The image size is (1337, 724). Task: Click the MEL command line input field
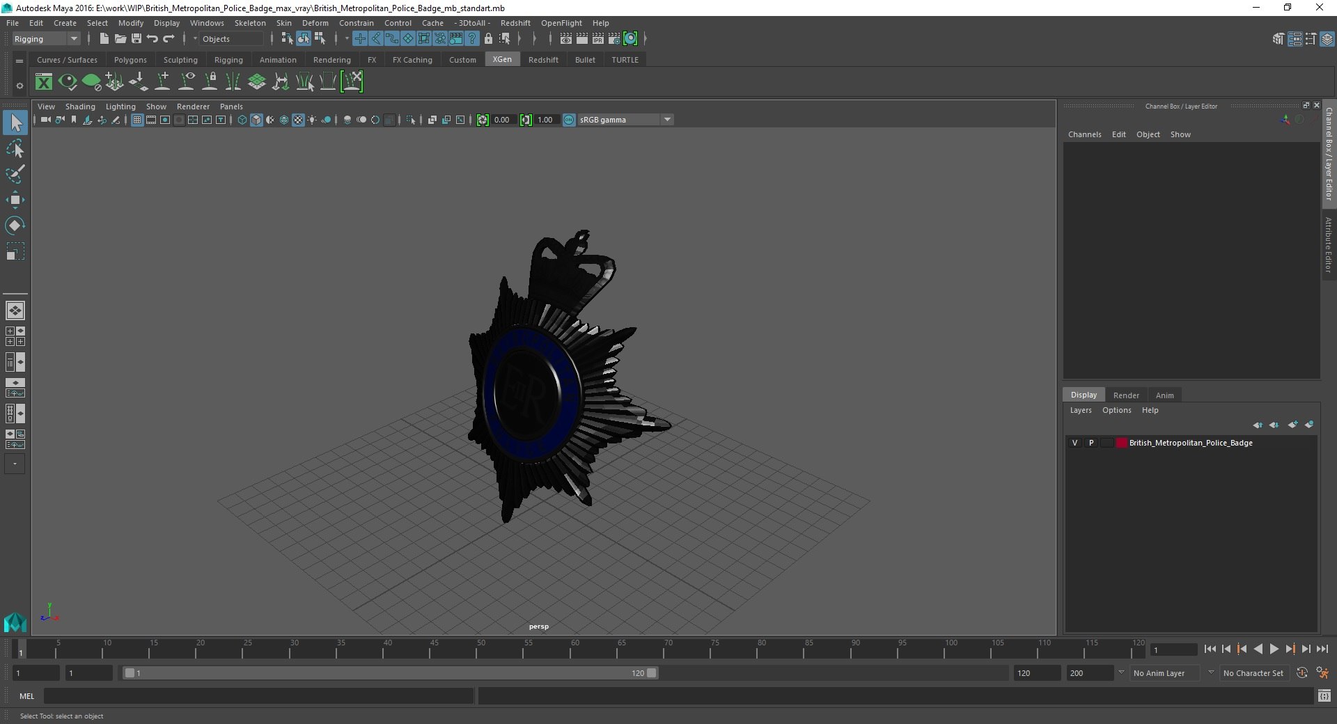258,695
